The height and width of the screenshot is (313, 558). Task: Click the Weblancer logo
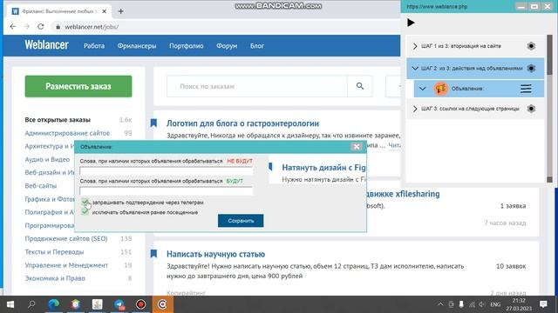click(x=46, y=45)
